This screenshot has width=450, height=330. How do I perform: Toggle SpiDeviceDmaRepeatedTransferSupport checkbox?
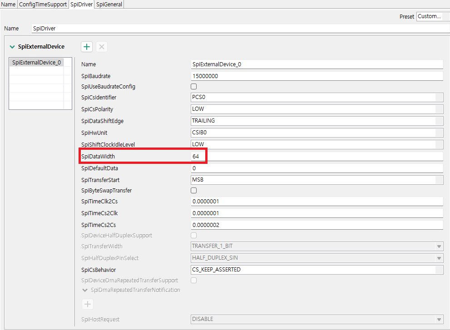click(x=194, y=281)
